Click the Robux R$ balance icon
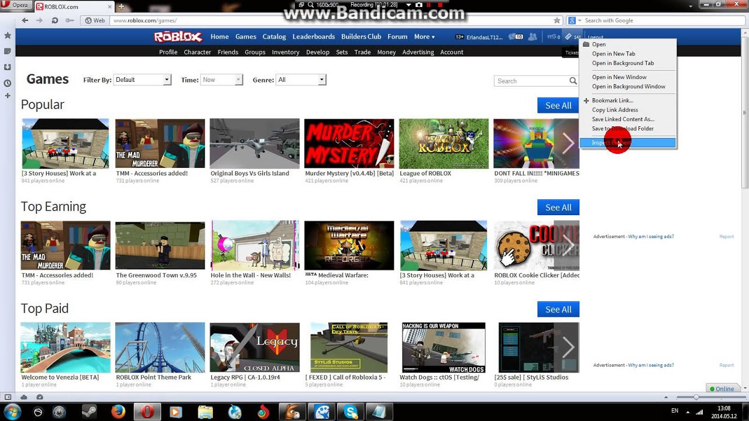The image size is (749, 421). 554,37
